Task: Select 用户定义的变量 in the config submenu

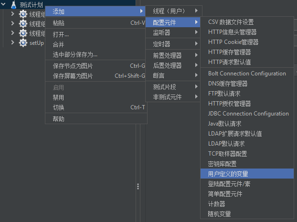Action: (x=228, y=174)
